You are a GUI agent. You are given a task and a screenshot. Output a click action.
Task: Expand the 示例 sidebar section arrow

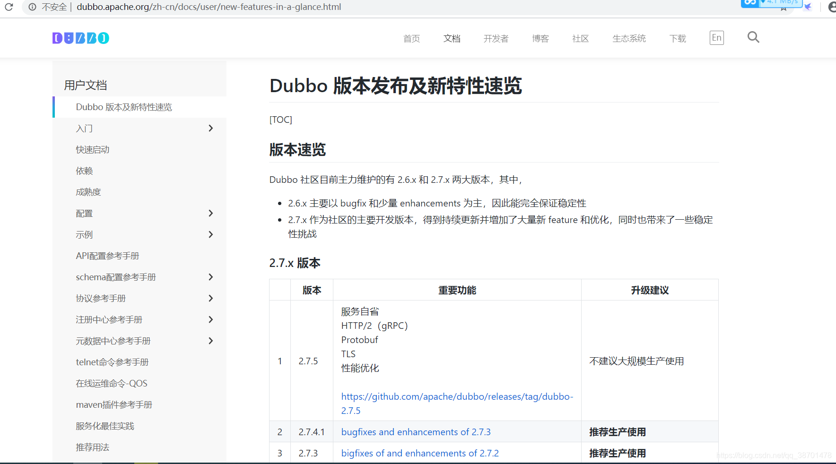(x=211, y=234)
